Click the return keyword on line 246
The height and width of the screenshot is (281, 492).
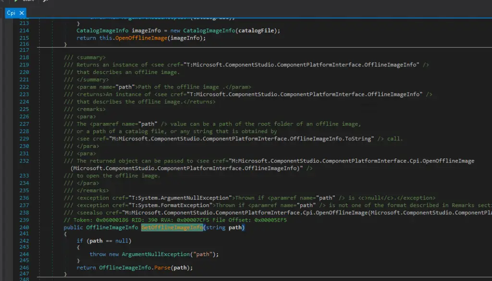(86, 268)
